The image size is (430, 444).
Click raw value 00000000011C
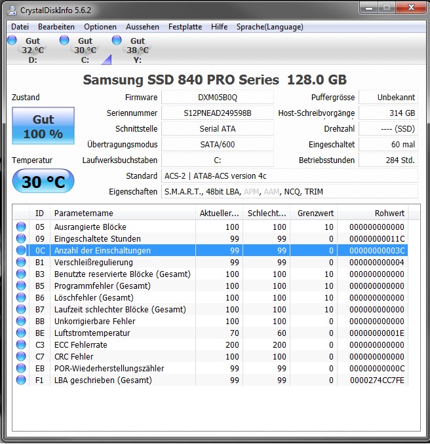click(x=377, y=239)
